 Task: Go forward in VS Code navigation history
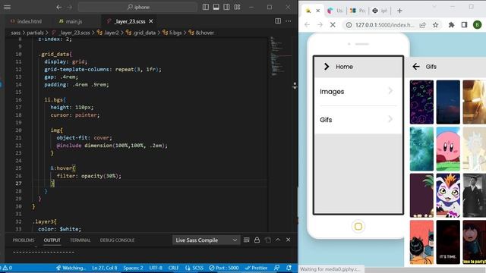(69, 7)
